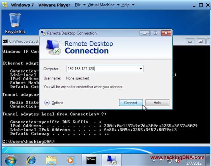
Task: Close the Remote Desktop Connection dialog
Action: pyautogui.click(x=166, y=33)
